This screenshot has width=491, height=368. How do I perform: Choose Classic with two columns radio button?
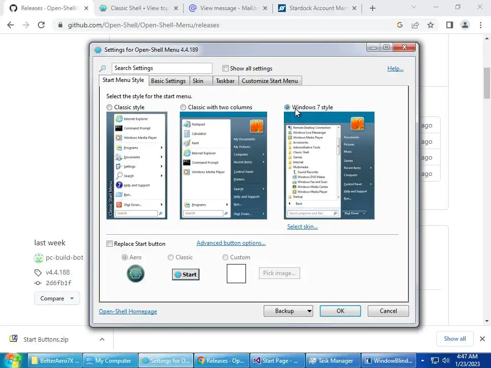(x=183, y=107)
